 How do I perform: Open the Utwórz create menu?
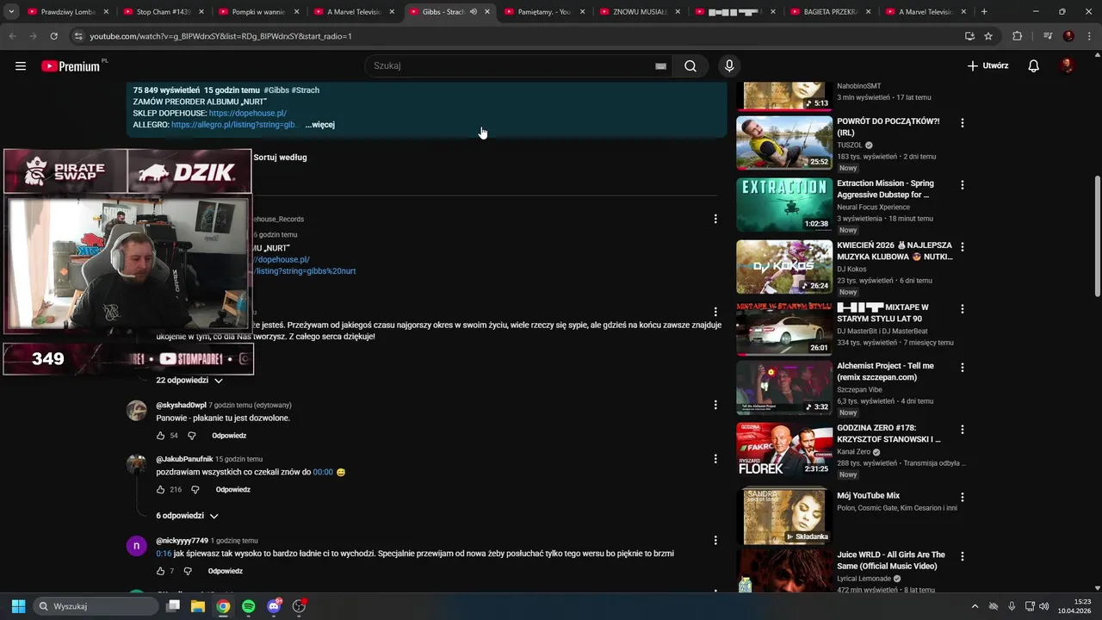coord(987,66)
